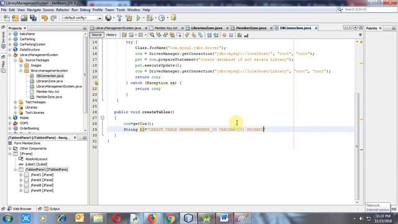Click the Redo arrow icon

pos(53,18)
